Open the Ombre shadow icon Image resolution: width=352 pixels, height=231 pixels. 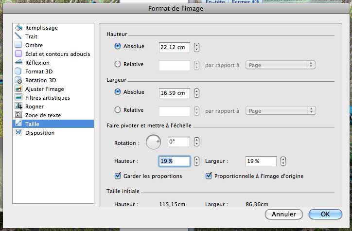[x=19, y=45]
